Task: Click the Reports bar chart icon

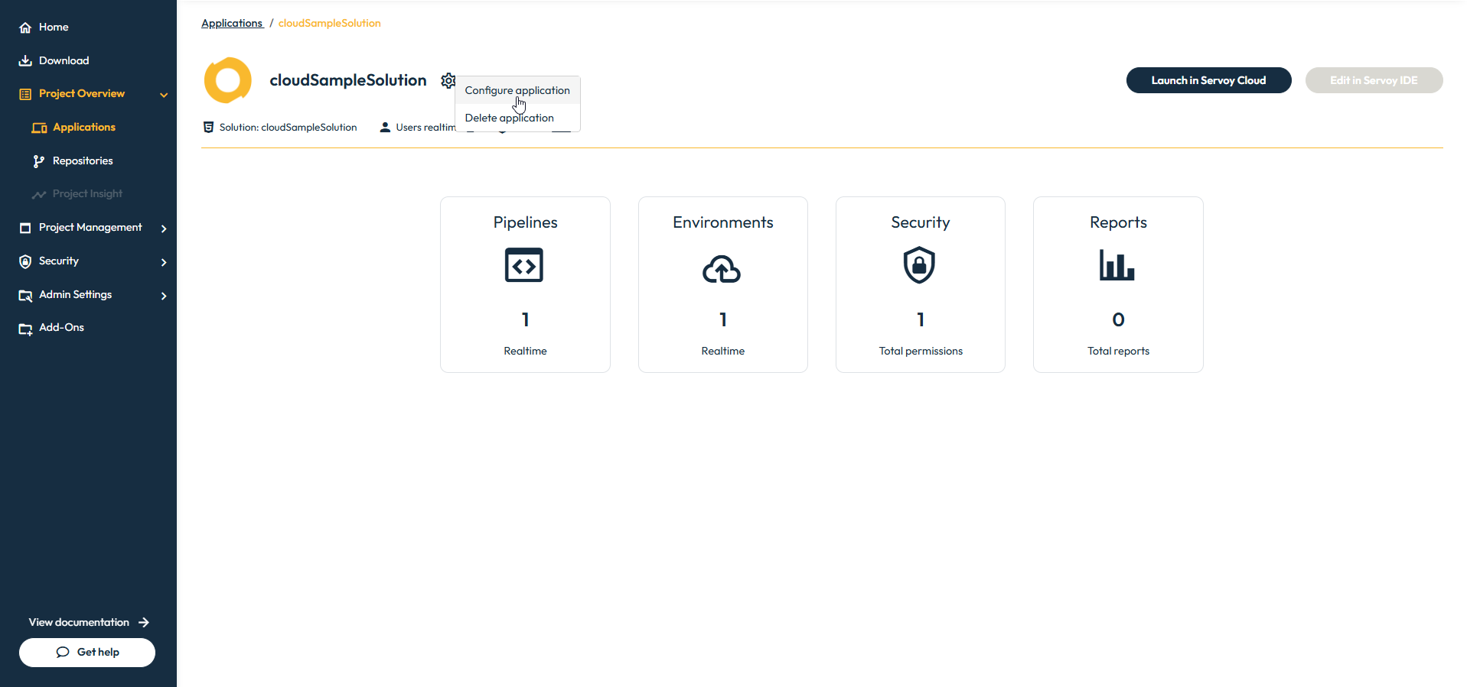Action: tap(1117, 265)
